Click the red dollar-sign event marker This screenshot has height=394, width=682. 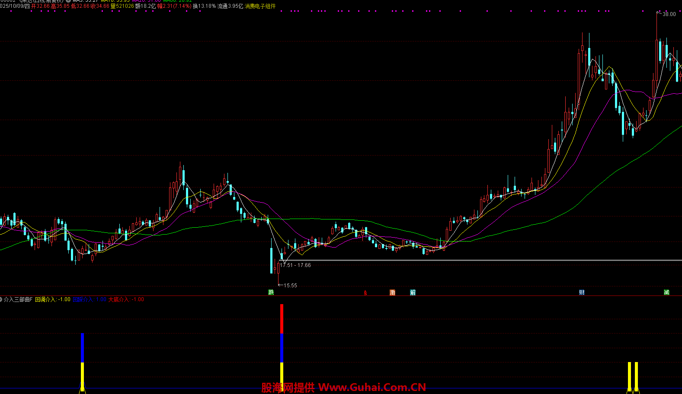tap(365, 293)
